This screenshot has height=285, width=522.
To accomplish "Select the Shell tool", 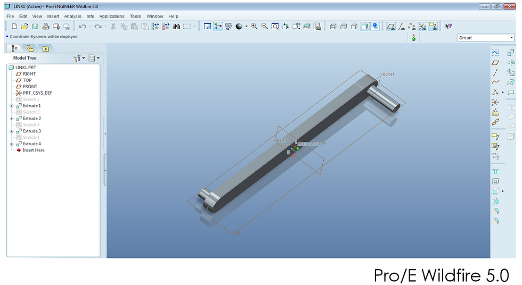I will pos(495,181).
